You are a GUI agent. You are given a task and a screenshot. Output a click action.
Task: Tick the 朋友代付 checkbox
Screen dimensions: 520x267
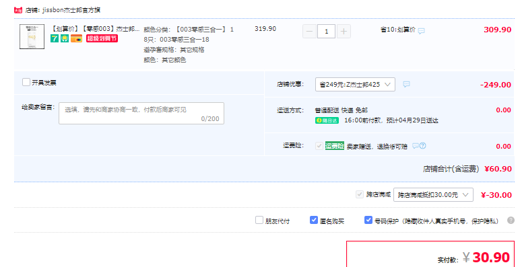[259, 220]
